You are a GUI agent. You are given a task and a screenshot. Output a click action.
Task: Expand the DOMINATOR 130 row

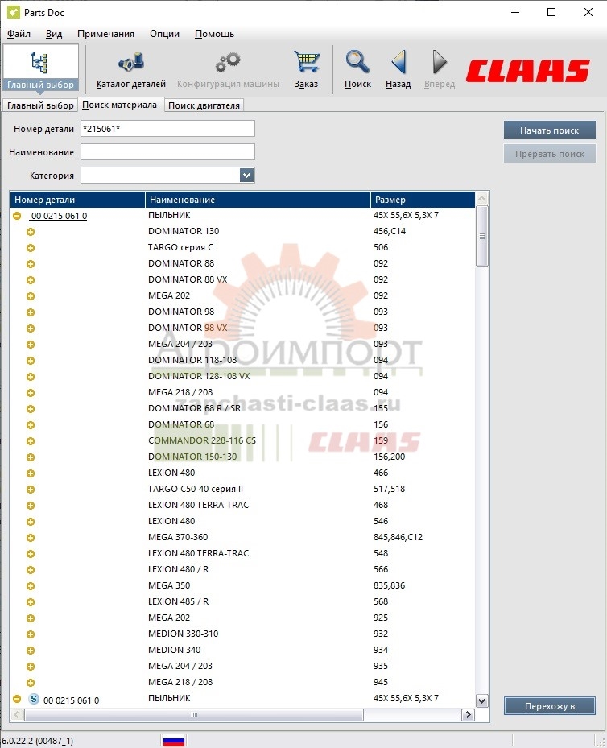click(31, 232)
